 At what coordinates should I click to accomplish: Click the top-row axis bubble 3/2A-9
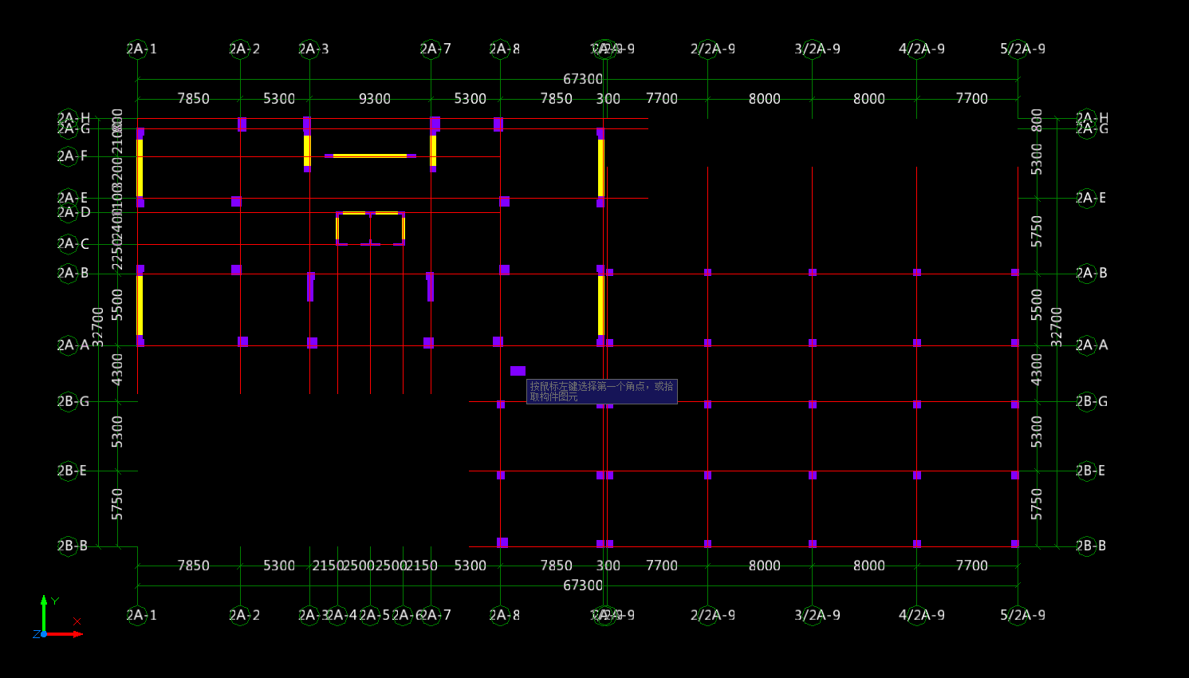point(817,49)
